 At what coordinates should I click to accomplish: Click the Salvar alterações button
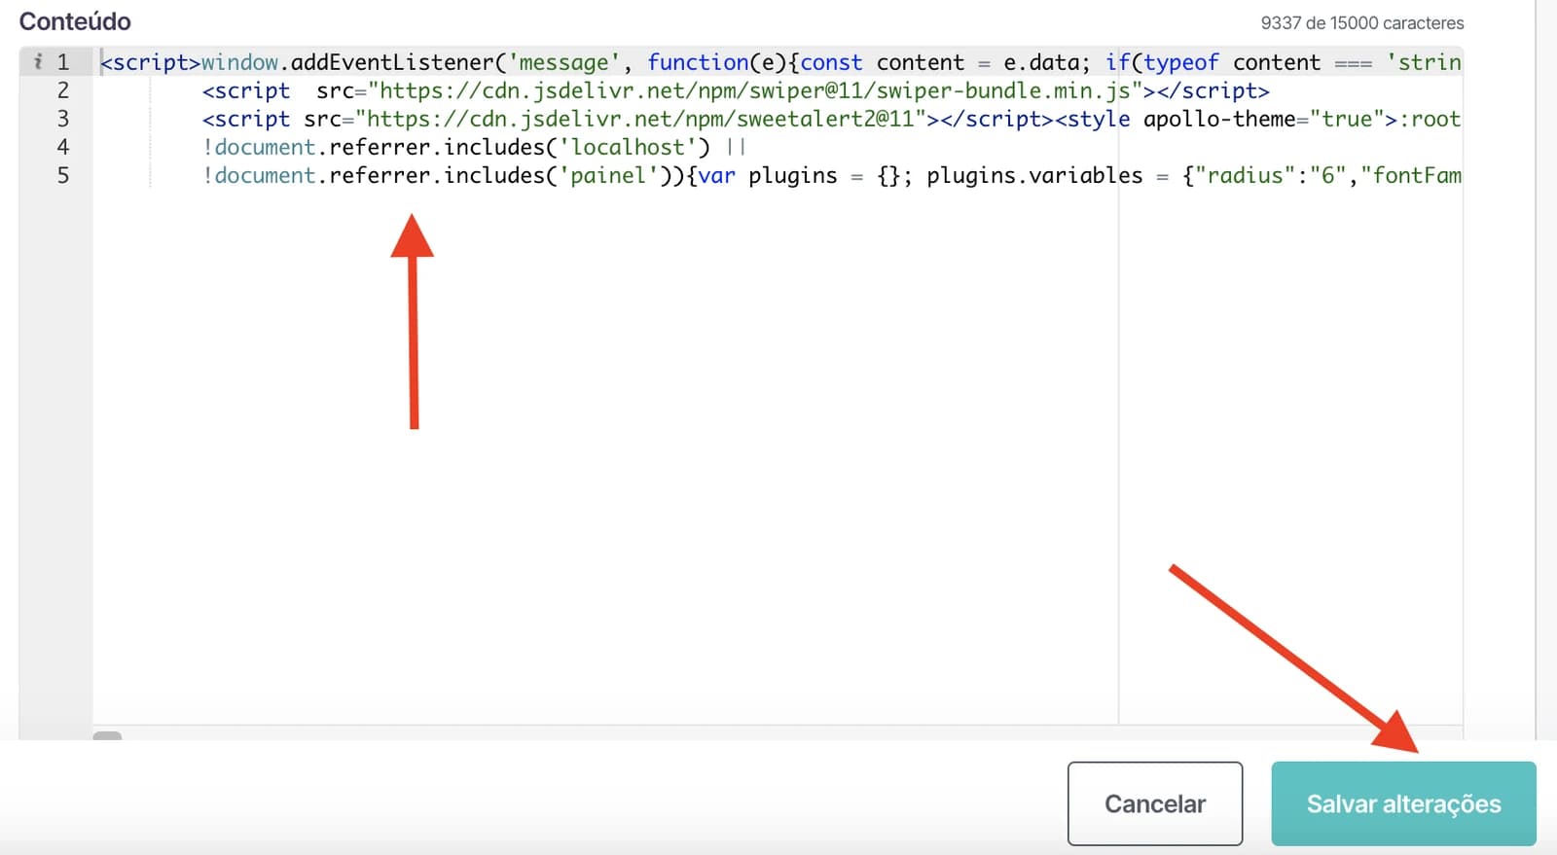[1403, 803]
